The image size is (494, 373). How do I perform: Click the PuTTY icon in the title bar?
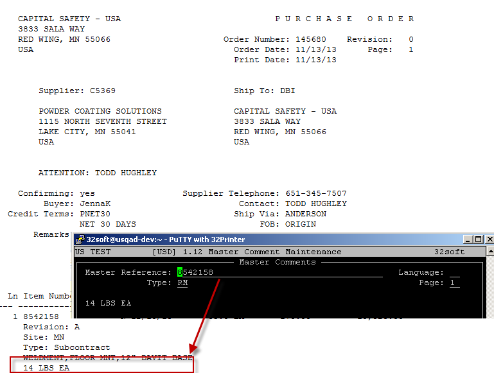80,239
